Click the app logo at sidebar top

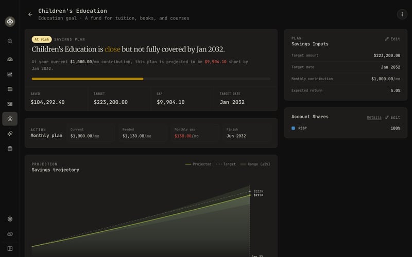pos(10,22)
